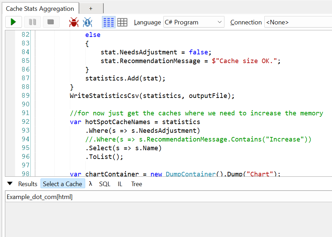Run the query with the green play button

click(13, 22)
